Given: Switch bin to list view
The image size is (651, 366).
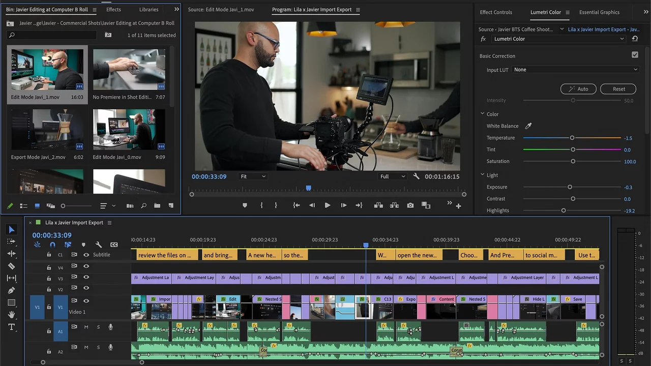Looking at the screenshot, I should click(23, 206).
